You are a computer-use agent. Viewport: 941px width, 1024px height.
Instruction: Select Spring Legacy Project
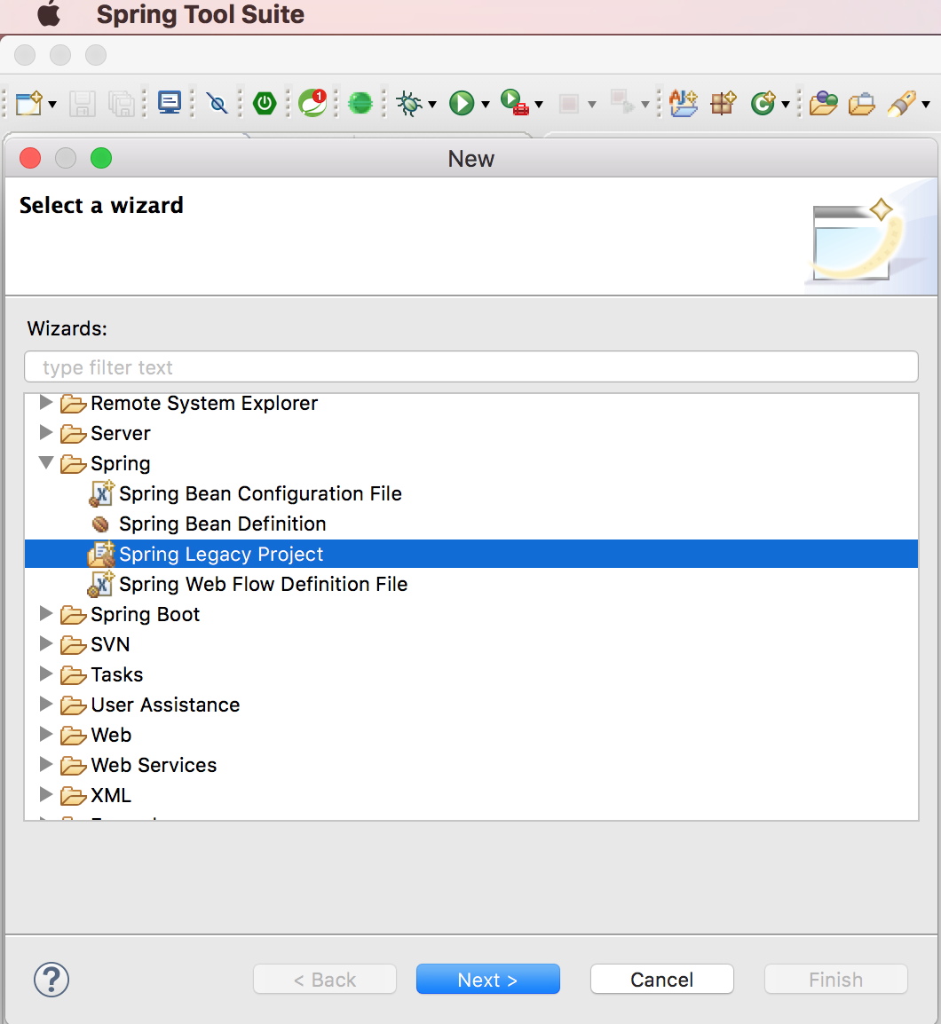[471, 554]
